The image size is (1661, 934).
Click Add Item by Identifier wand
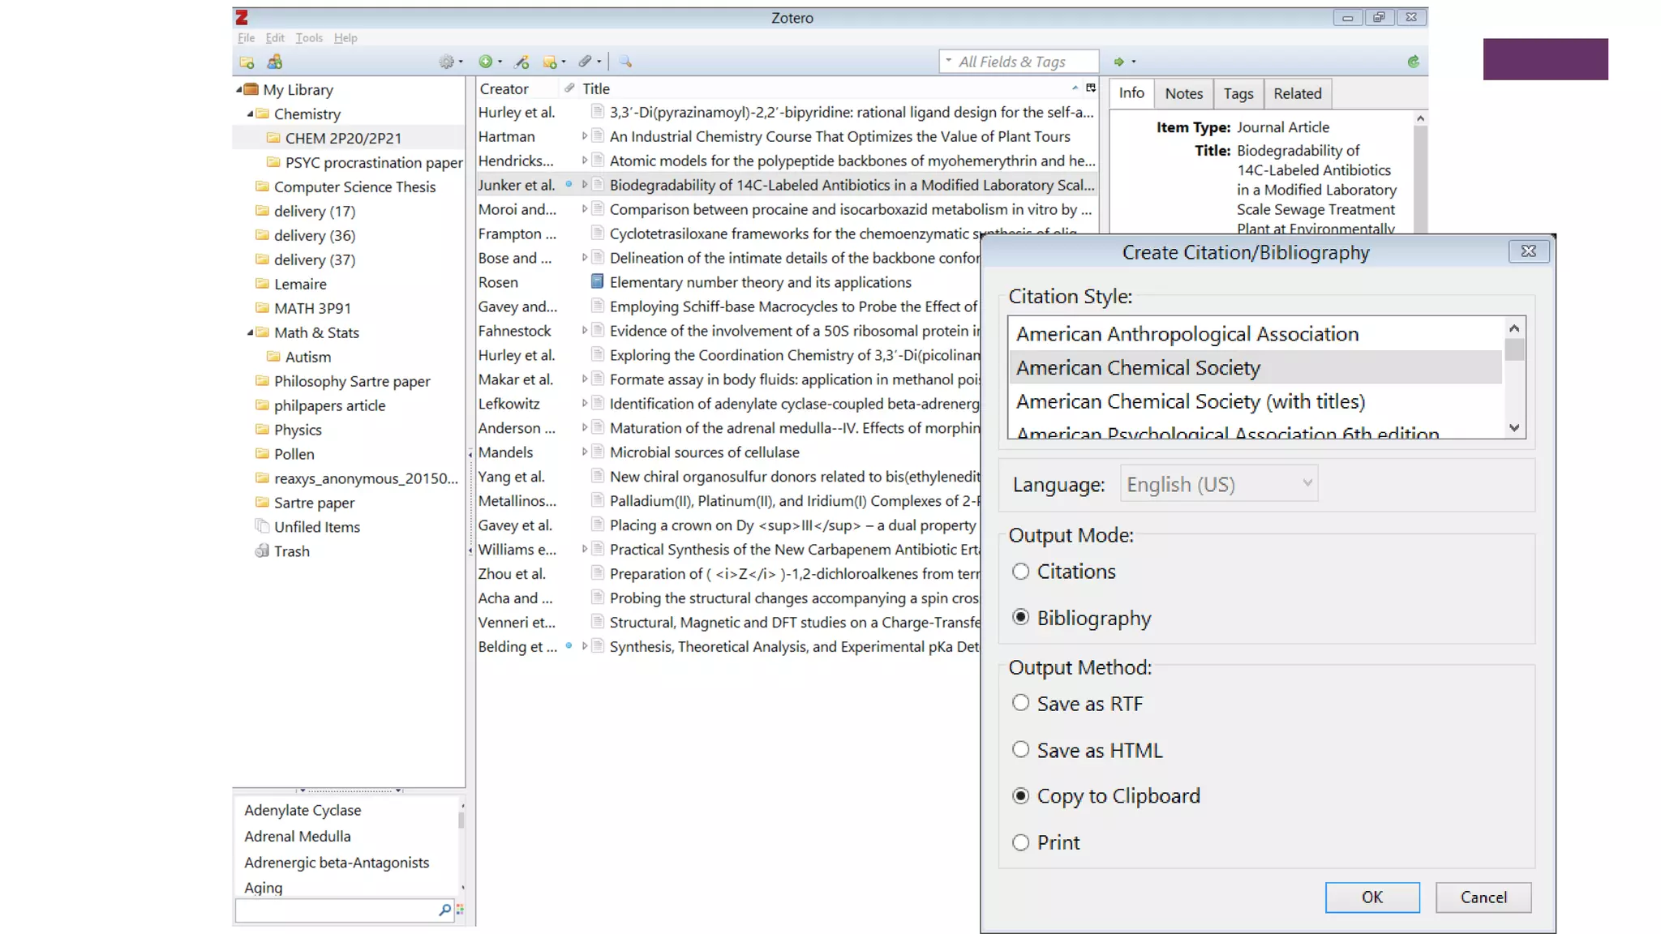tap(522, 62)
